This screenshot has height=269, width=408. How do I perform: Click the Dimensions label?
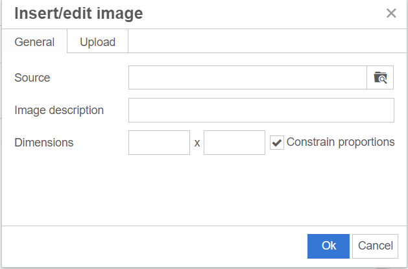[44, 143]
